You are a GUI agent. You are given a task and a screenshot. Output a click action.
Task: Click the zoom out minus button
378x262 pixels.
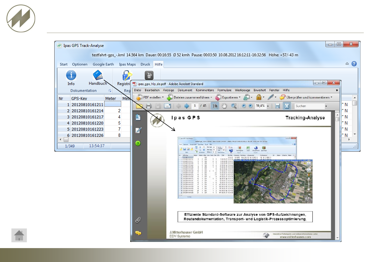pos(244,106)
